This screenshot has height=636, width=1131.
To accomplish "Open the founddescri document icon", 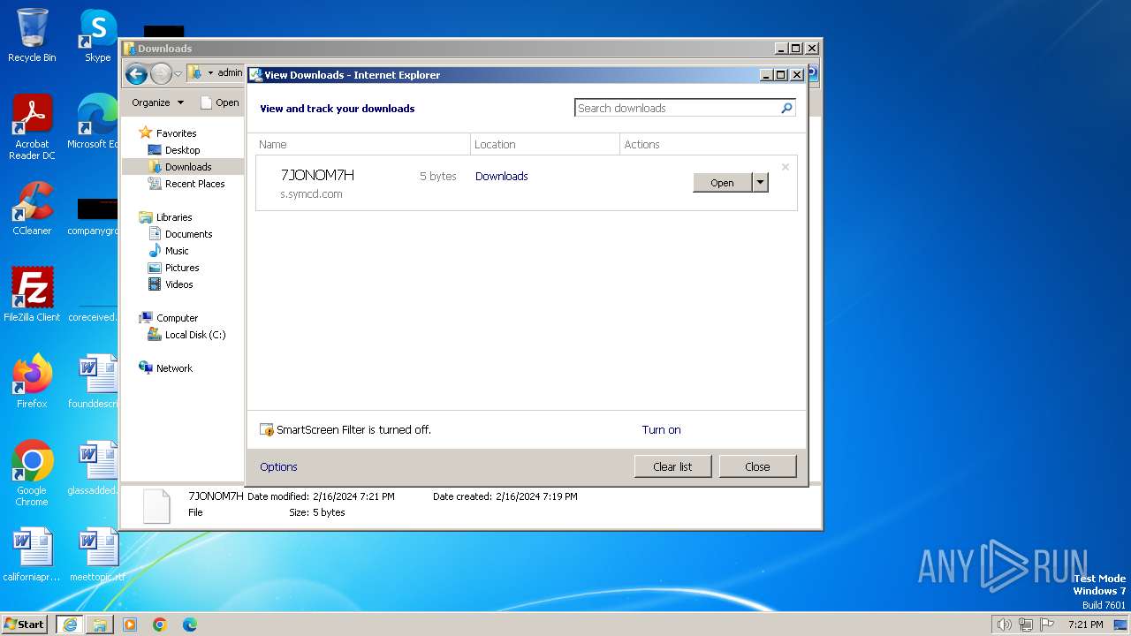I will [95, 381].
